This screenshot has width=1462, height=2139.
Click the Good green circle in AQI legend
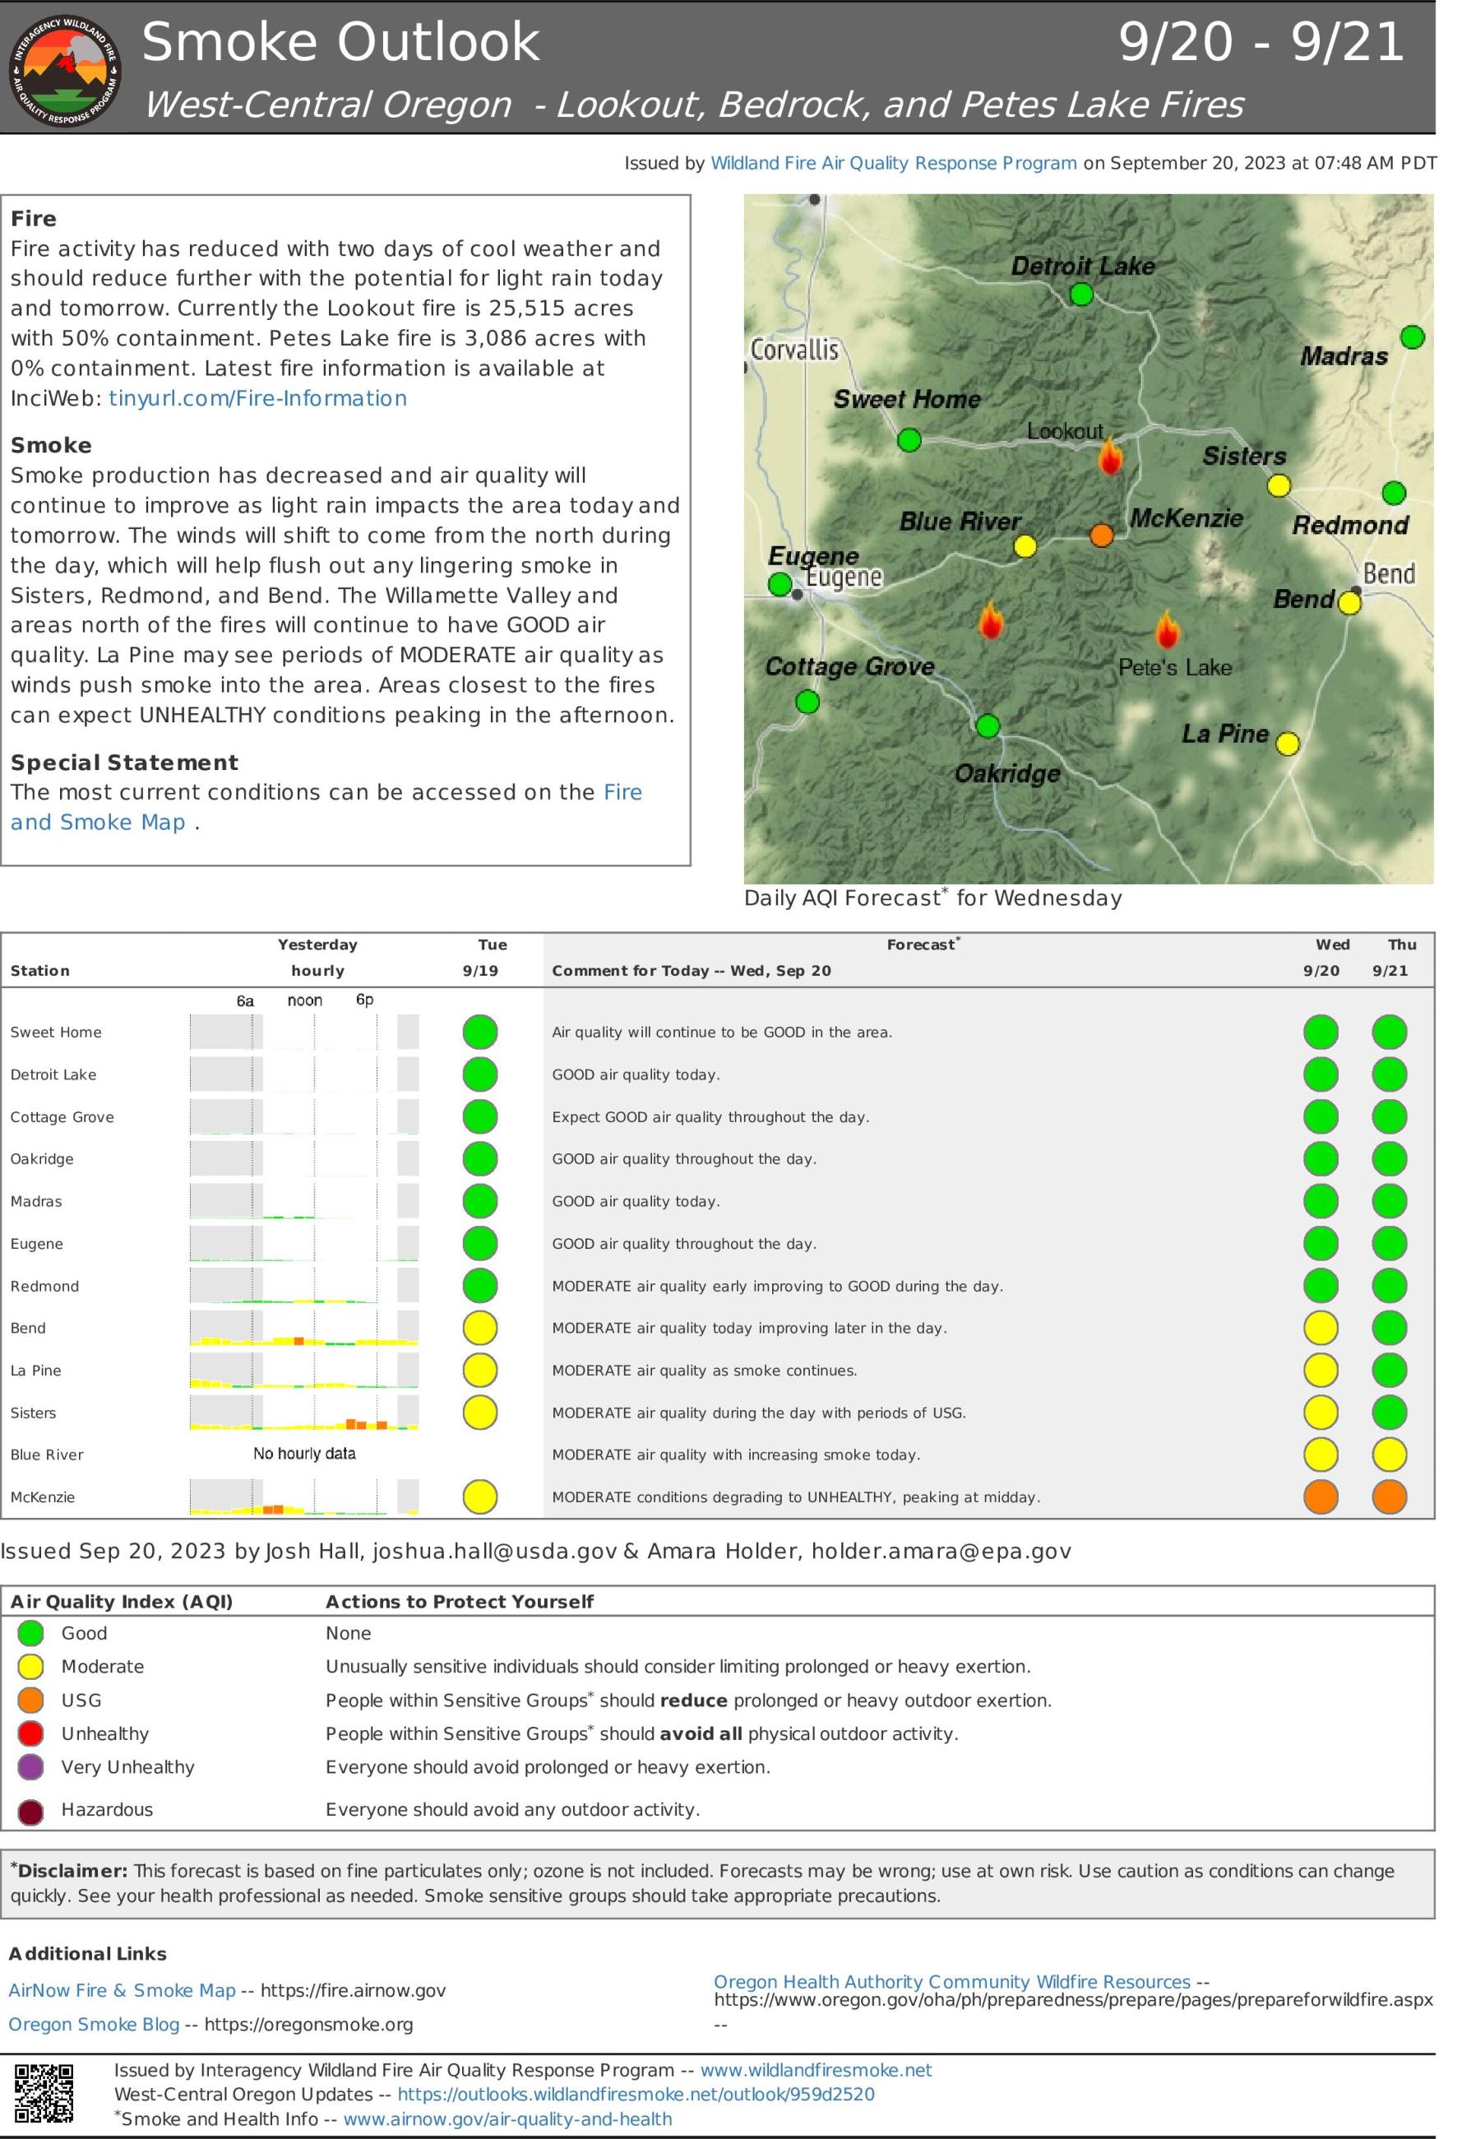30,1633
